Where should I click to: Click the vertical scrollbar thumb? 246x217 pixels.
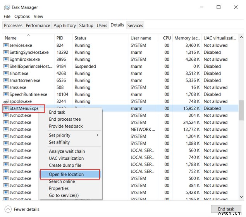click(241, 110)
